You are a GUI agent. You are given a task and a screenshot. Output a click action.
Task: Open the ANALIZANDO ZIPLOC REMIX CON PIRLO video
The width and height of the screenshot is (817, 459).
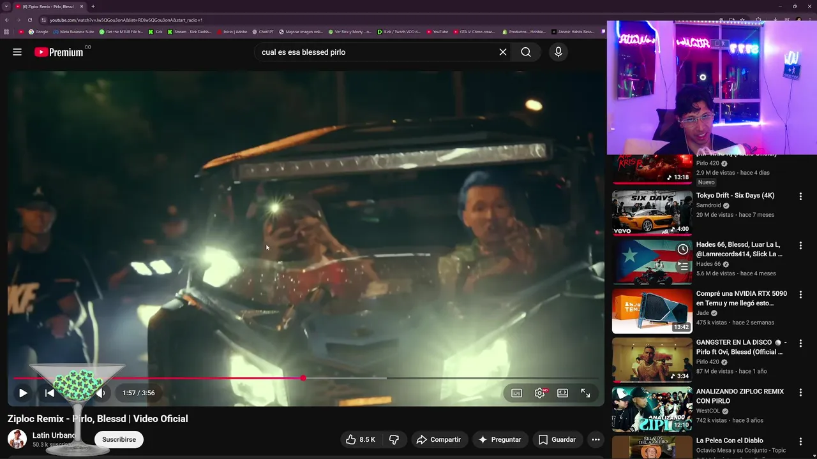652,409
